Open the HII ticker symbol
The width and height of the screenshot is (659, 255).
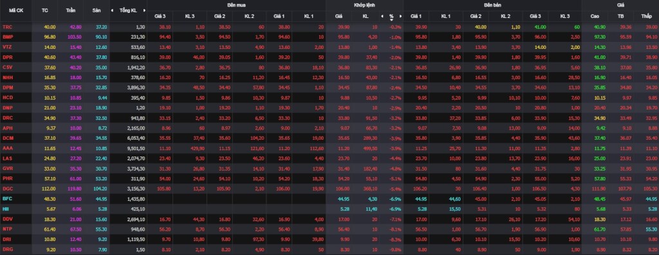(5, 209)
